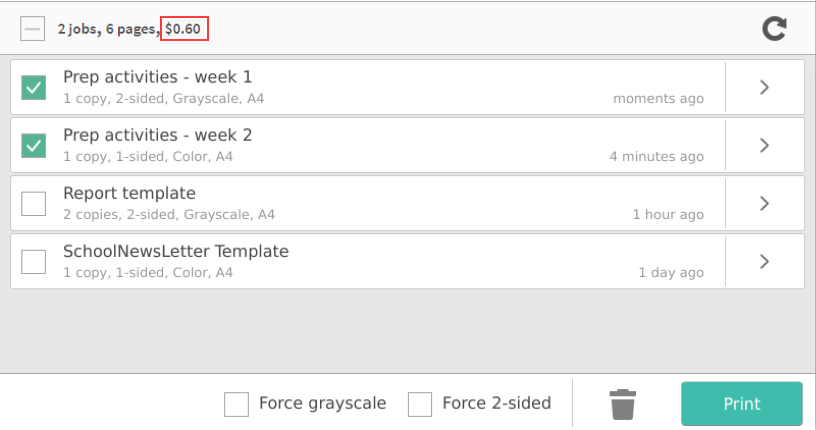Uncheck Prep activities - week 1
The height and width of the screenshot is (430, 816).
click(34, 88)
